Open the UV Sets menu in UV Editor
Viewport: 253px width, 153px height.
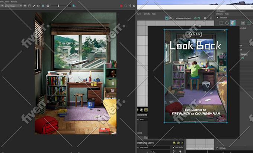tap(147, 14)
